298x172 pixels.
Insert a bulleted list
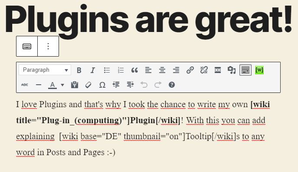pyautogui.click(x=107, y=70)
